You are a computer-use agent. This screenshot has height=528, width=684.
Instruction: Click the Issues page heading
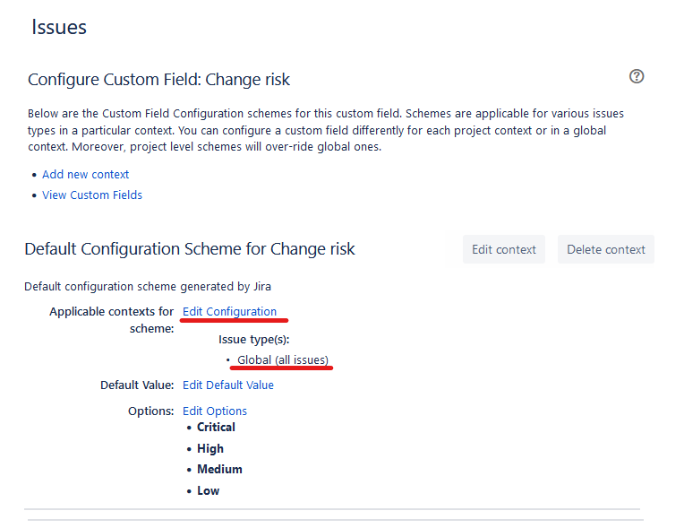coord(59,28)
